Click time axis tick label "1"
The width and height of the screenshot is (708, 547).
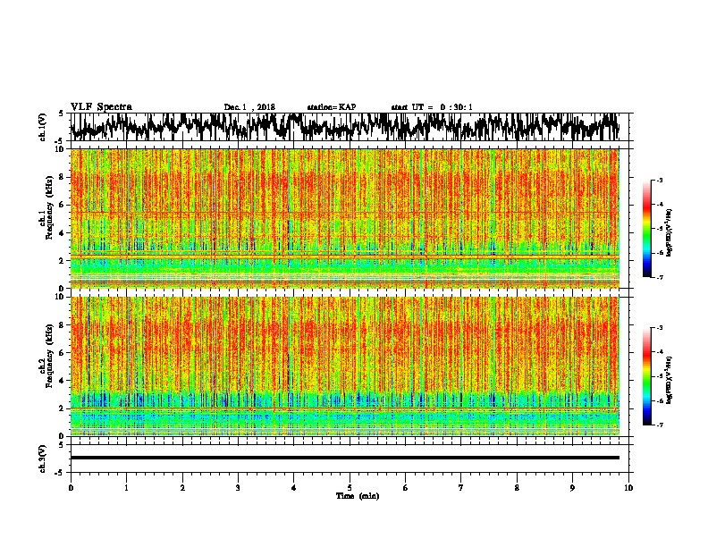pos(126,488)
